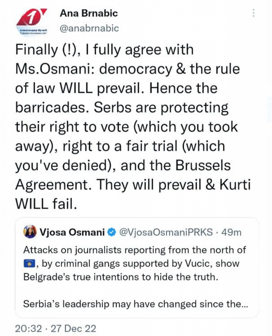The height and width of the screenshot is (336, 272).
Task: Click the Cyrillic caption beneath the avatar logo
Action: (32, 32)
